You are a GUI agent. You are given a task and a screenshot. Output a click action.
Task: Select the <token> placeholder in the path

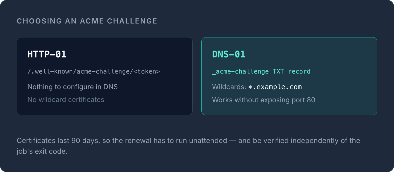tap(147, 72)
